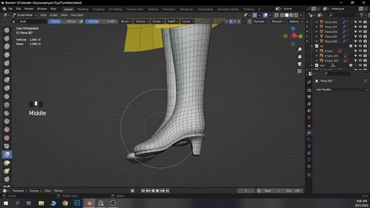Switch to the Modeling workspace tab
Viewport: 370px width, 208px height.
(83, 9)
